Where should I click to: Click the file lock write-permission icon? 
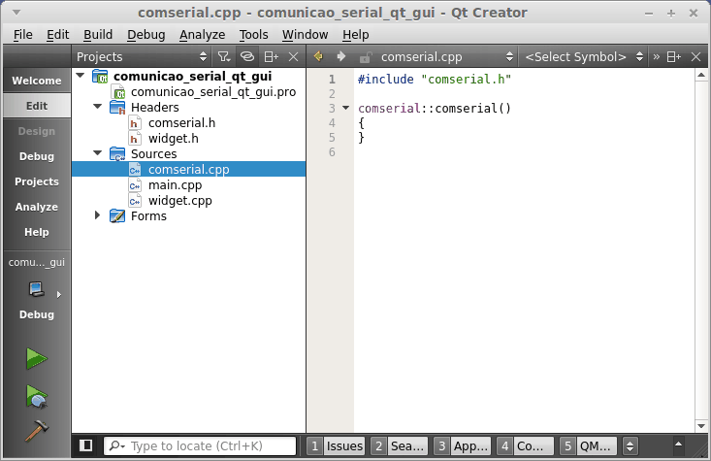[x=365, y=57]
